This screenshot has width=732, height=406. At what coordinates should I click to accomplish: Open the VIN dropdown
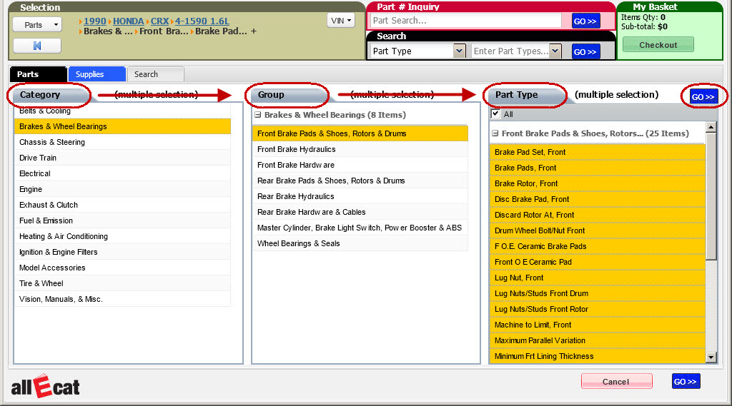[341, 21]
